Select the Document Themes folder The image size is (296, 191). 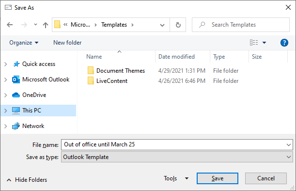point(121,71)
